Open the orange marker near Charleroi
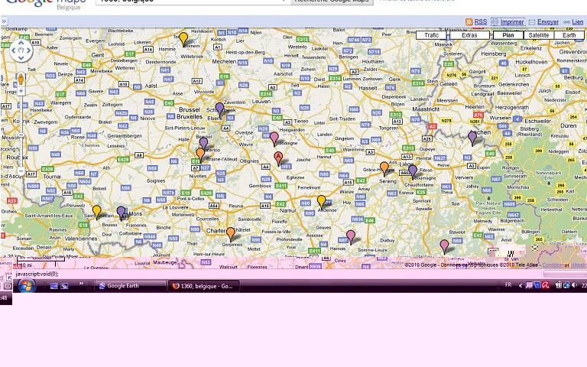 tap(231, 233)
